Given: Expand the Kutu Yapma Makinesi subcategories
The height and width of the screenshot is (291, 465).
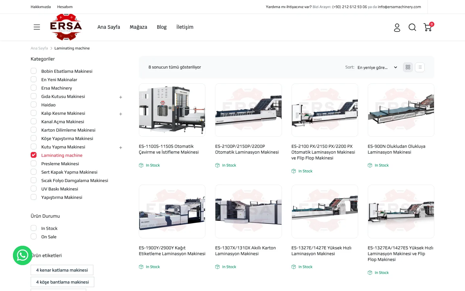Looking at the screenshot, I should click(x=121, y=147).
